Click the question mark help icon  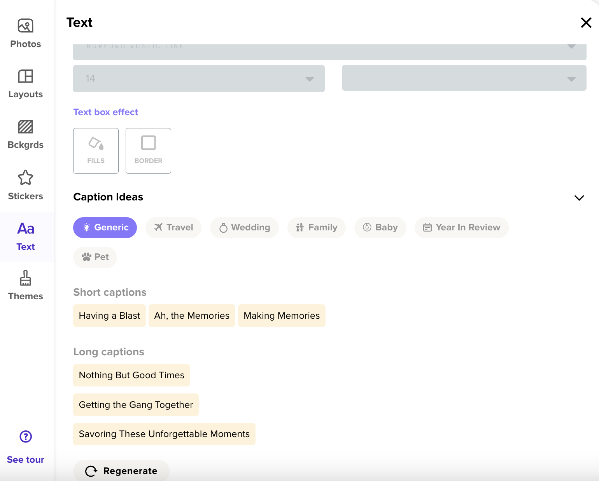pyautogui.click(x=26, y=437)
